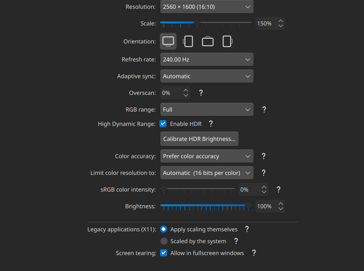Select landscape (normal) orientation icon
364x271 pixels.
point(168,41)
